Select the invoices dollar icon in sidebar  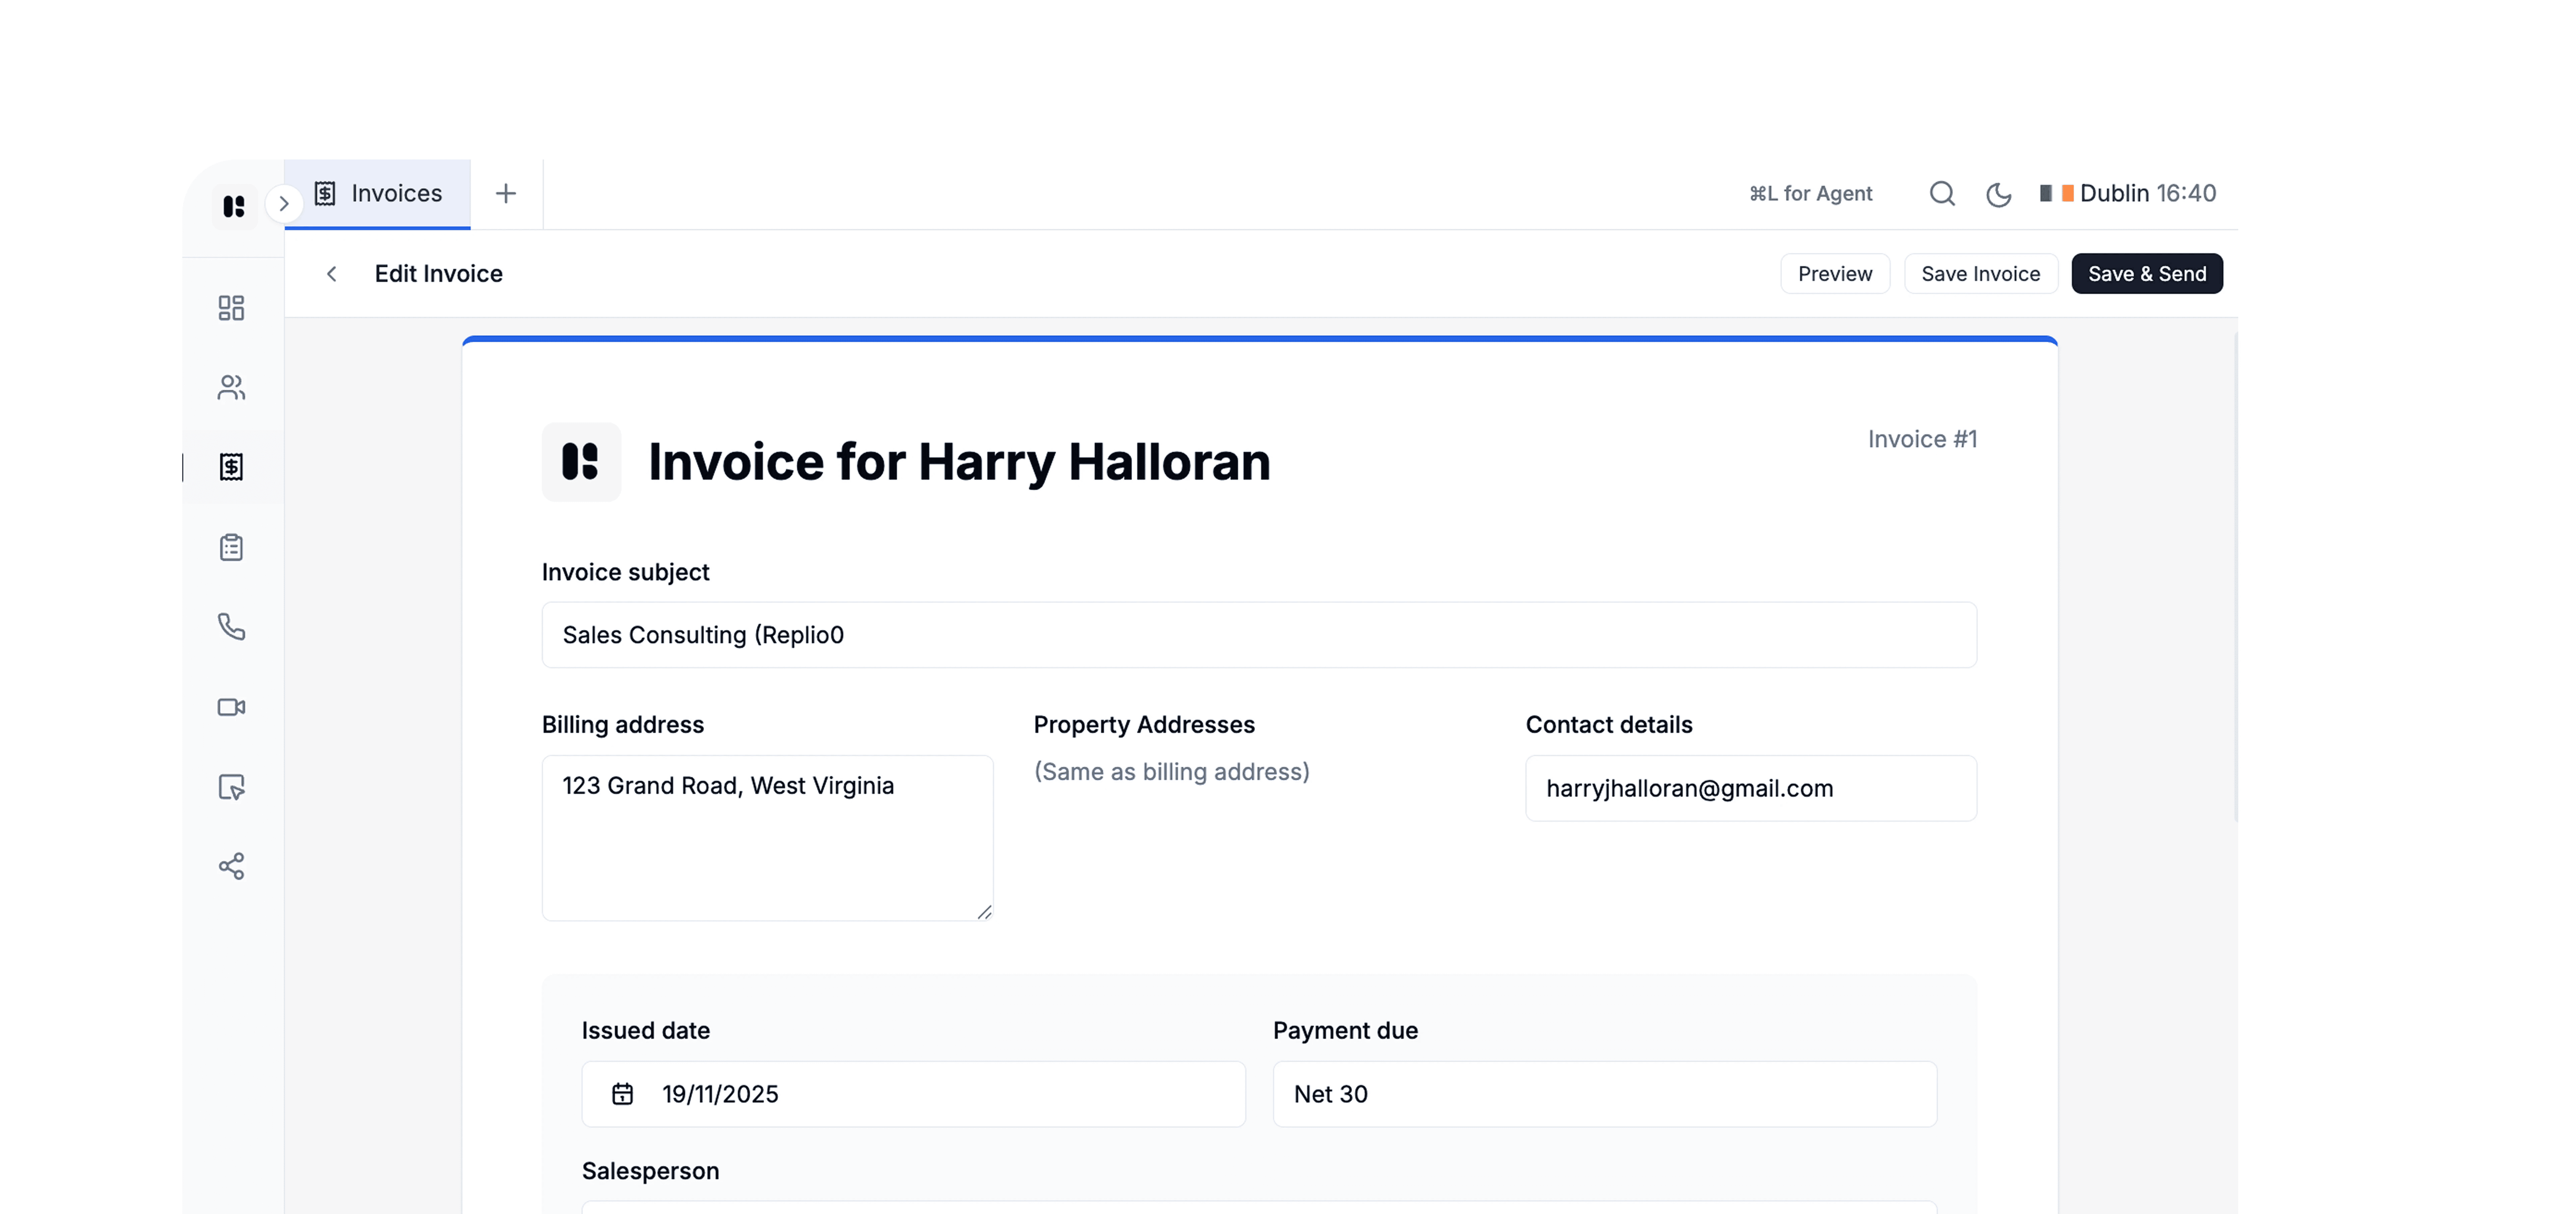[231, 467]
